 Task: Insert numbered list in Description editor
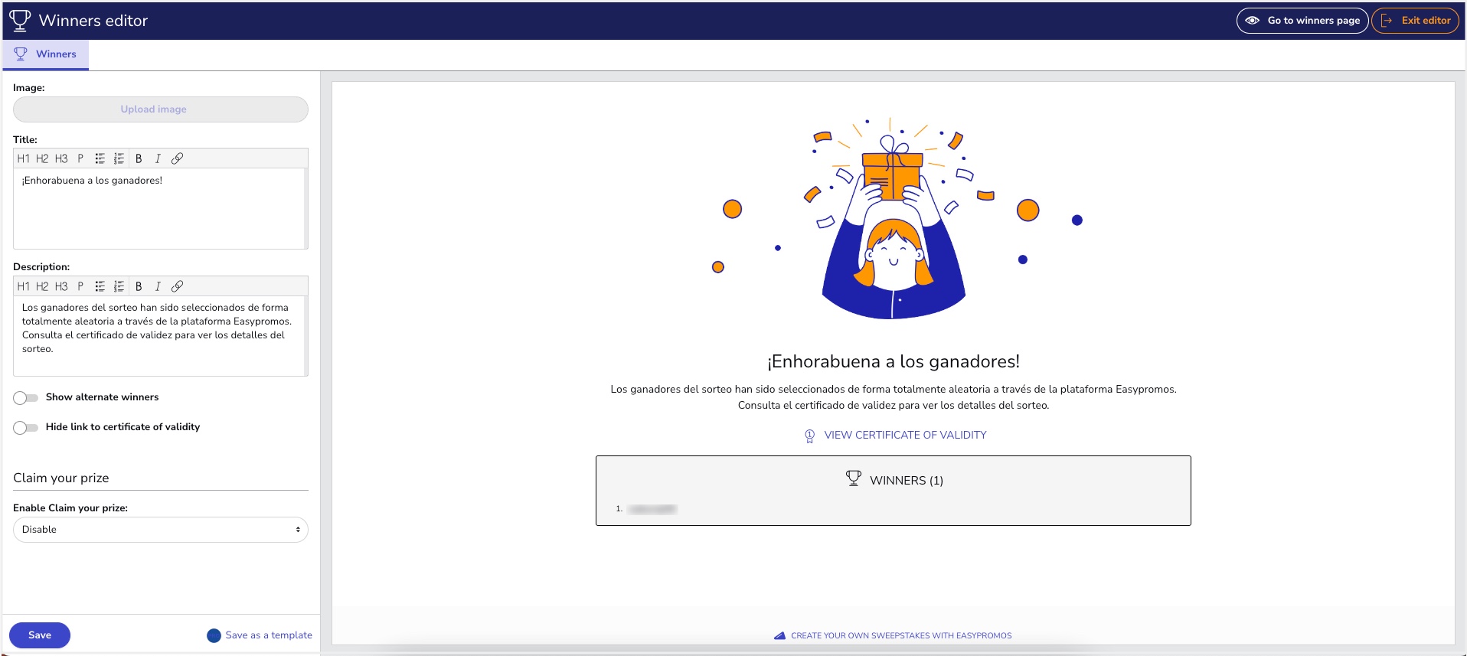[119, 286]
